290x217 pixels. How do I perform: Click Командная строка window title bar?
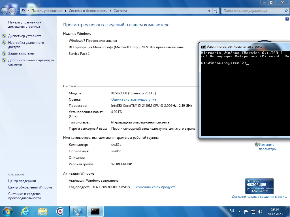tap(244, 47)
